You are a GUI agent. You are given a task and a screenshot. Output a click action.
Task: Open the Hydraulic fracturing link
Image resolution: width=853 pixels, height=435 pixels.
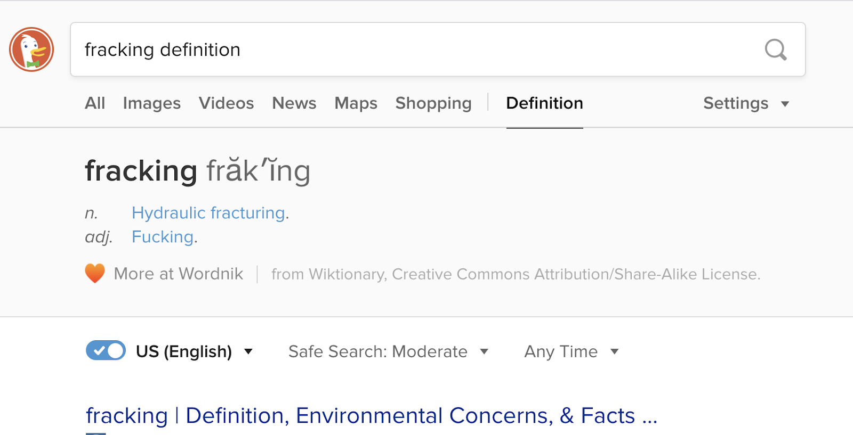(x=208, y=212)
